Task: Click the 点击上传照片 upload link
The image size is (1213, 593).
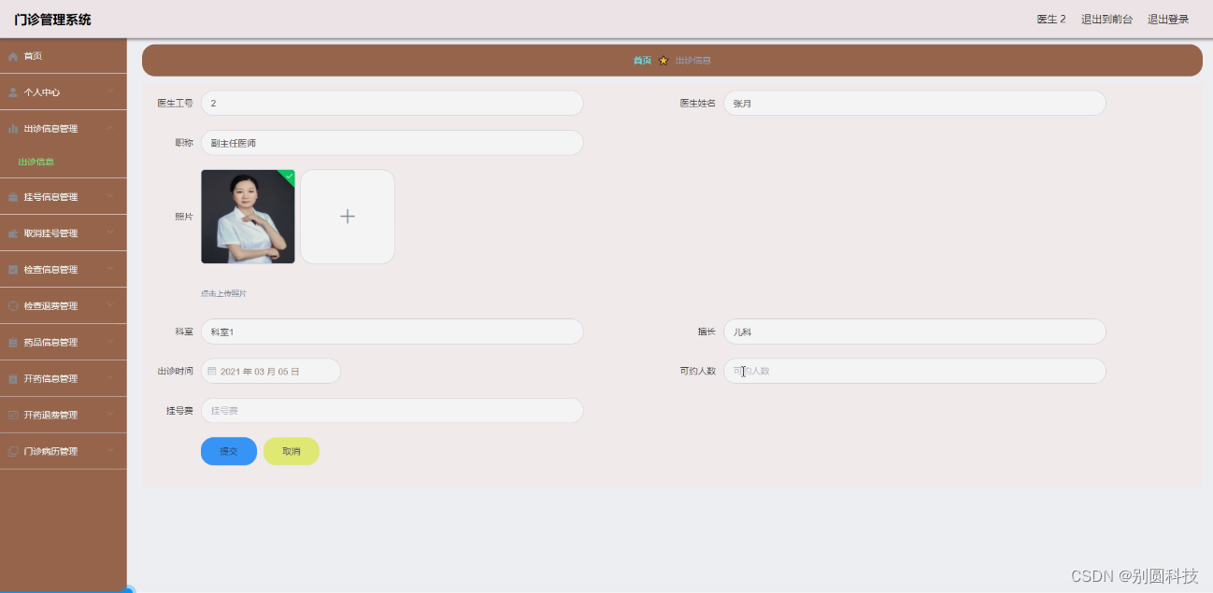Action: (224, 292)
